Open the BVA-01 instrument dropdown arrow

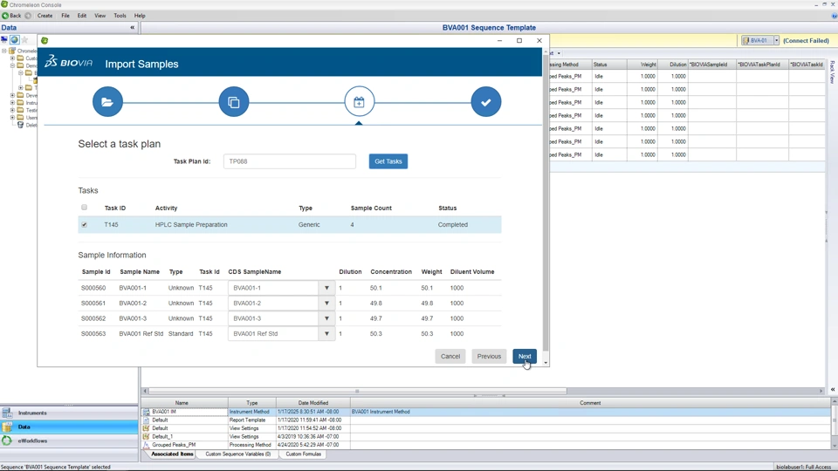click(x=777, y=40)
